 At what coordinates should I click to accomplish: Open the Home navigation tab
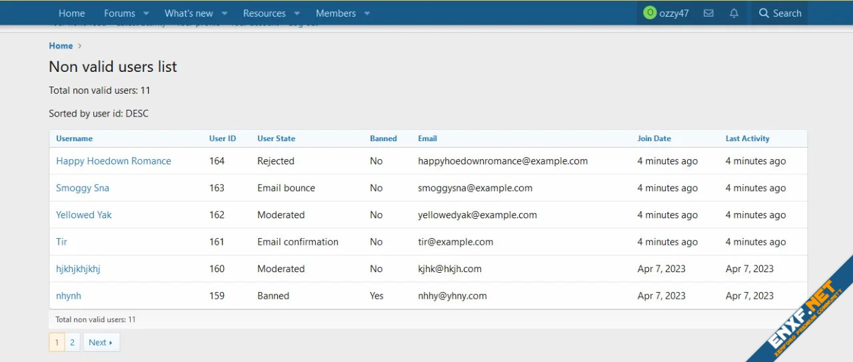point(71,13)
